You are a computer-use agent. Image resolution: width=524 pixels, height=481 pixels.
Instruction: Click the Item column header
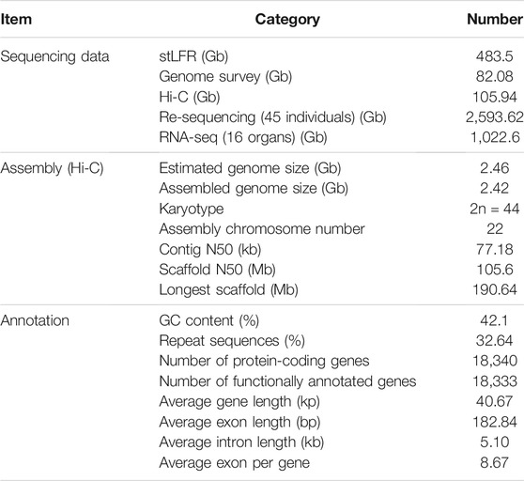[16, 19]
